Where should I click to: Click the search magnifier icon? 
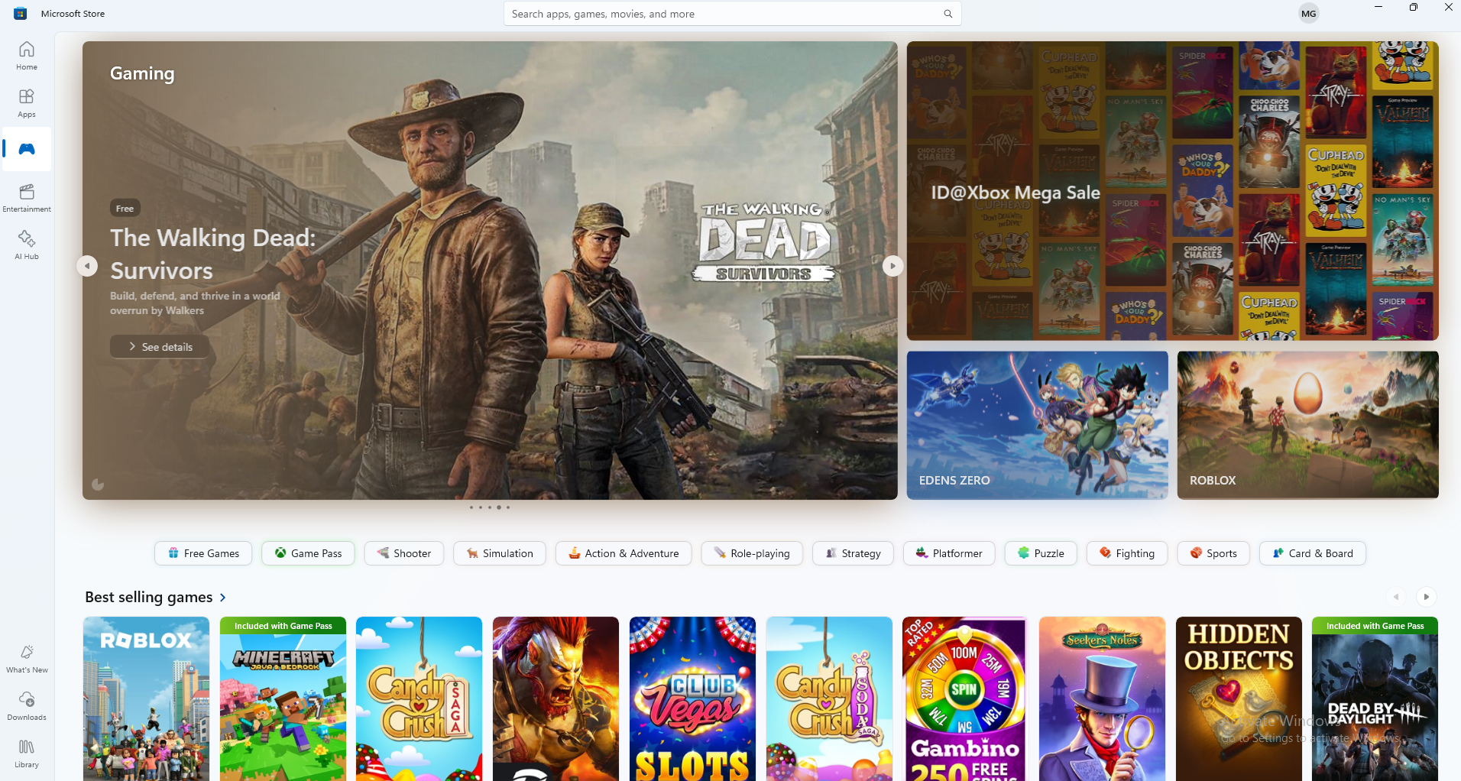[x=948, y=14]
